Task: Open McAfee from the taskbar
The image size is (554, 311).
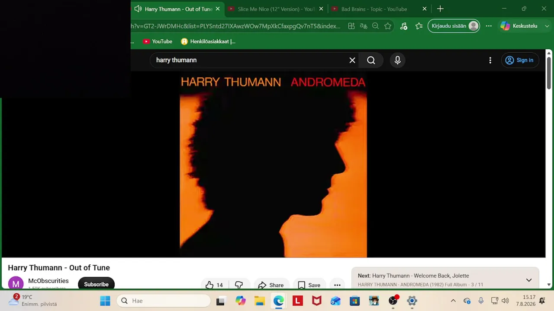Action: [317, 301]
